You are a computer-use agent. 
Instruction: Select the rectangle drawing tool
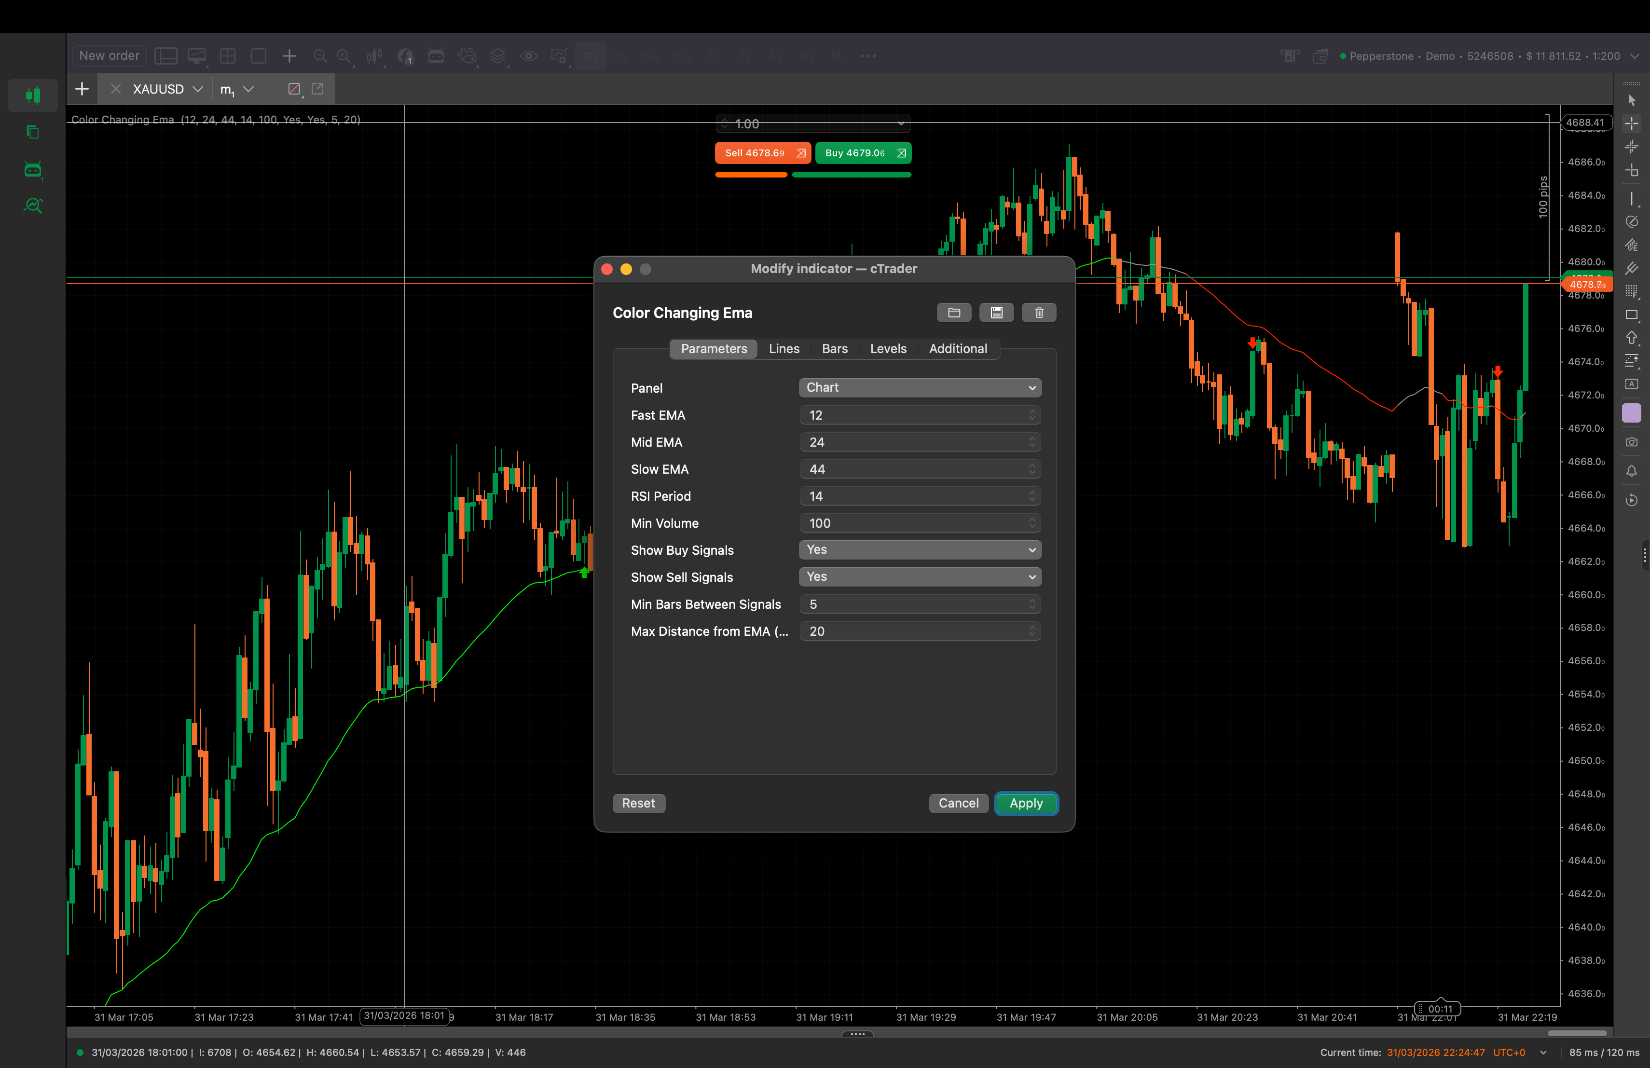pyautogui.click(x=1631, y=315)
